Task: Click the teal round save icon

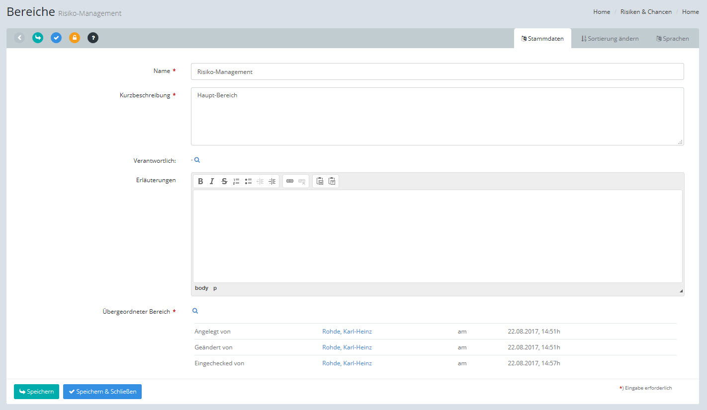Action: [x=38, y=38]
